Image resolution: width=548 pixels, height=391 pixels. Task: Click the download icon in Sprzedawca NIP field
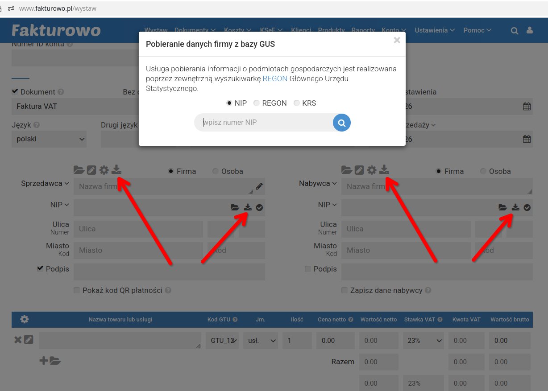click(x=248, y=207)
